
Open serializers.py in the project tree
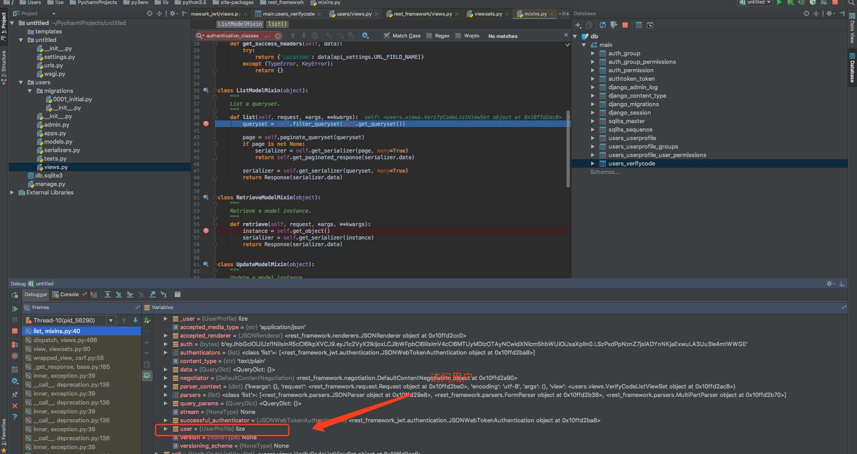[62, 150]
